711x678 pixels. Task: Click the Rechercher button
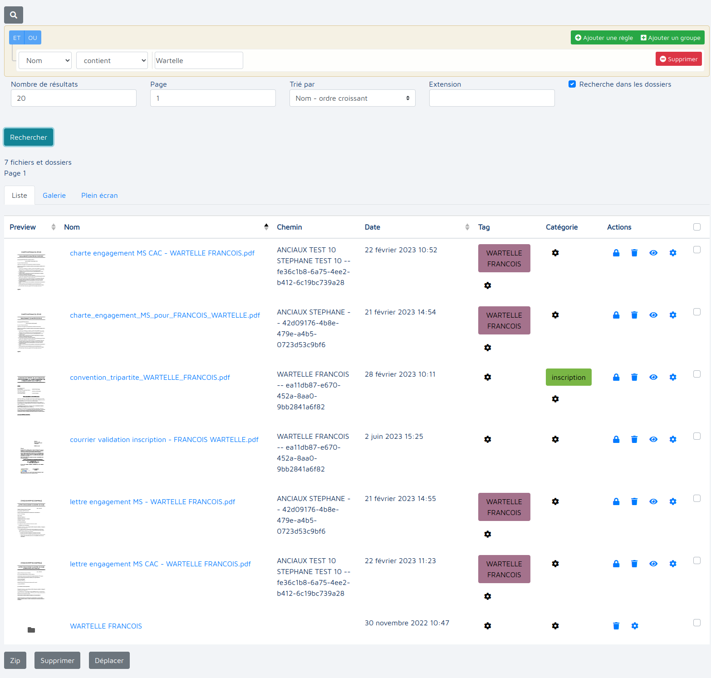[x=29, y=137]
